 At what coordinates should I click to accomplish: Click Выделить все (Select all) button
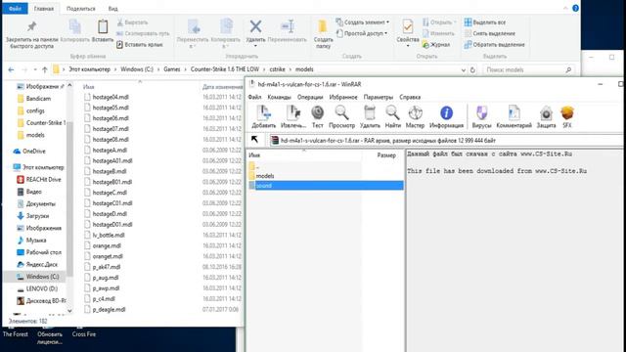(485, 22)
